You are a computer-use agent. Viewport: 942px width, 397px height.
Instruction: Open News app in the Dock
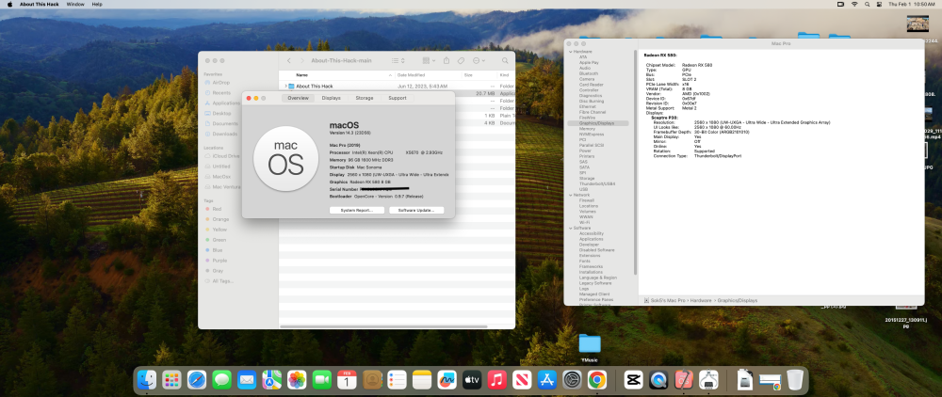click(522, 380)
